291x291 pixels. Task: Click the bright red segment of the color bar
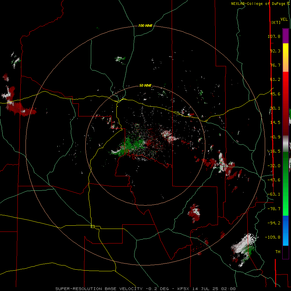tap(286, 103)
